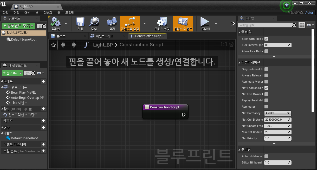The height and width of the screenshot is (170, 317).
Task: Enable Allow Tick Before Begin Play checkbox
Action: (x=266, y=51)
